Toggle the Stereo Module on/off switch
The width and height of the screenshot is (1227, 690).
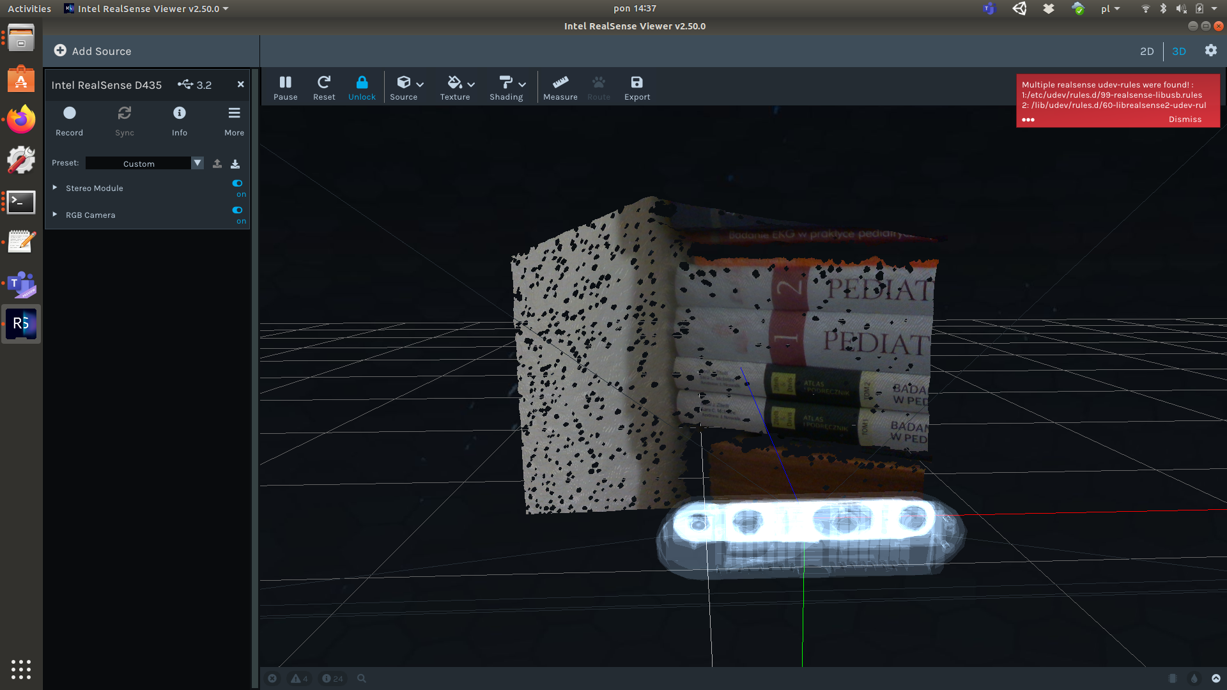tap(237, 183)
